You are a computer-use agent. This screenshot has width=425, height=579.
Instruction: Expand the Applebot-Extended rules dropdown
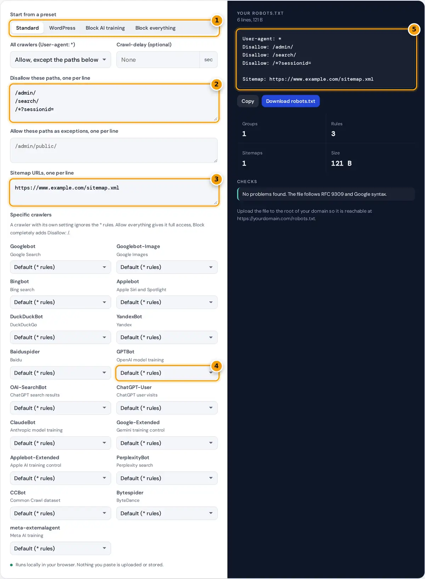point(61,478)
